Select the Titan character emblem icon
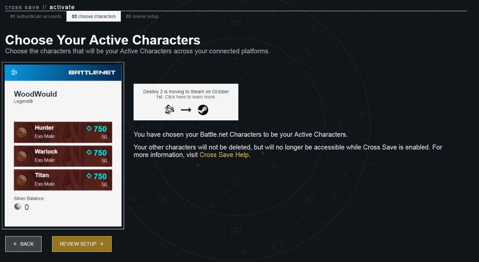479x262 pixels. [22, 180]
